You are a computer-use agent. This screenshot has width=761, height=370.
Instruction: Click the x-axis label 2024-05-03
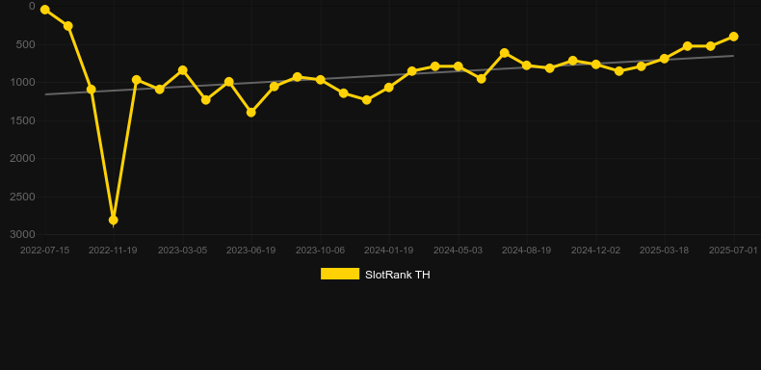(458, 251)
